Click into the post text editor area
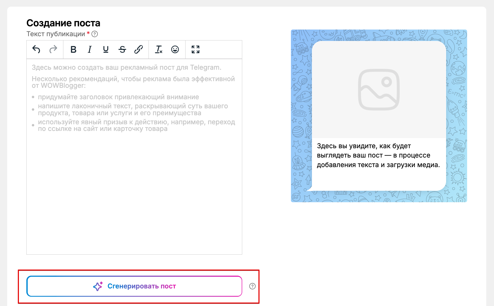The width and height of the screenshot is (494, 306). click(134, 186)
